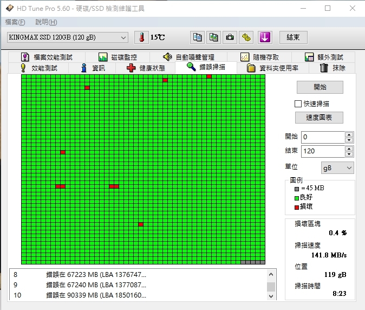365x310 pixels.
Task: Select error entry 8 at 67223 MB
Action: pyautogui.click(x=138, y=275)
